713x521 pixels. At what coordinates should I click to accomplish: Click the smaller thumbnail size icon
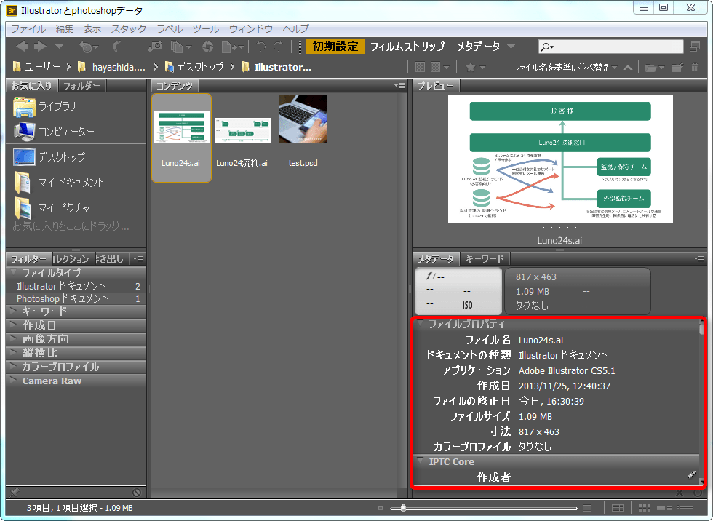pyautogui.click(x=380, y=509)
